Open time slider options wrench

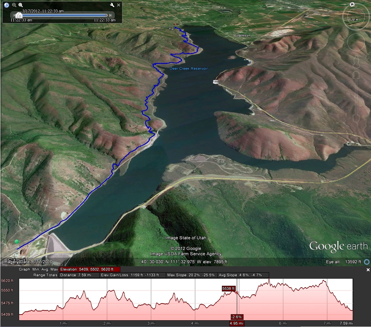click(112, 5)
